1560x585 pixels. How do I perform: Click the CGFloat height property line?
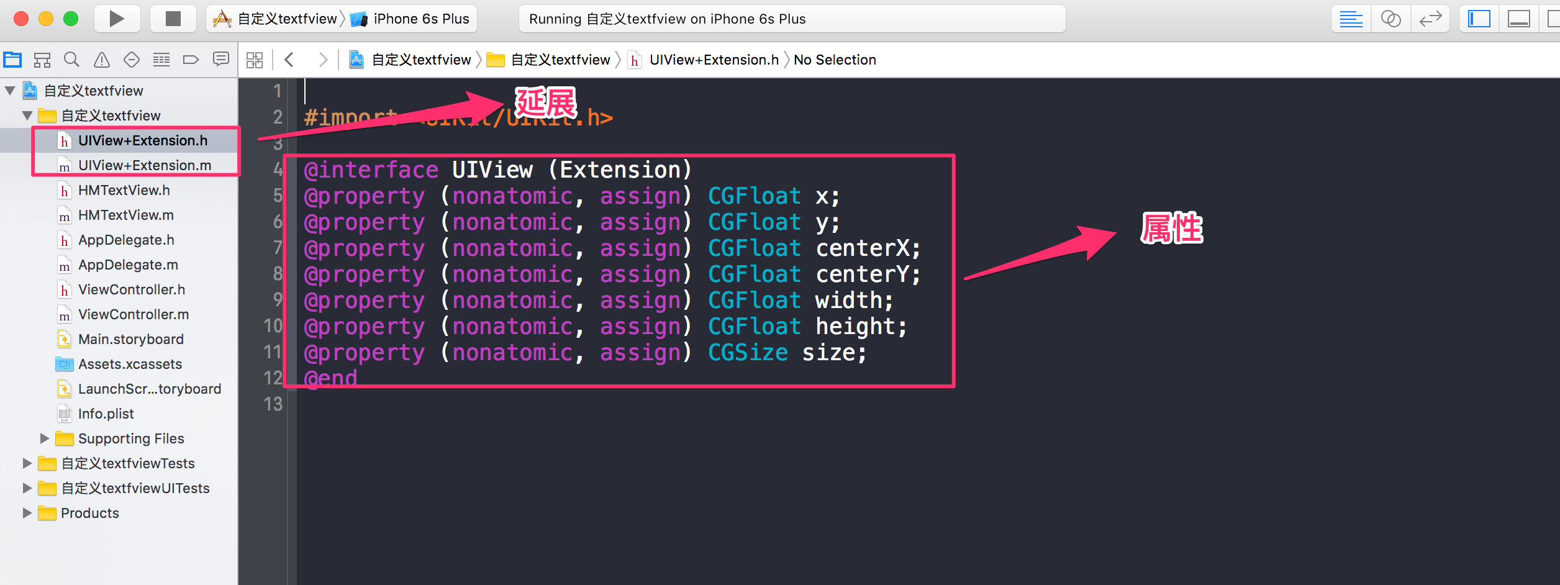point(605,326)
